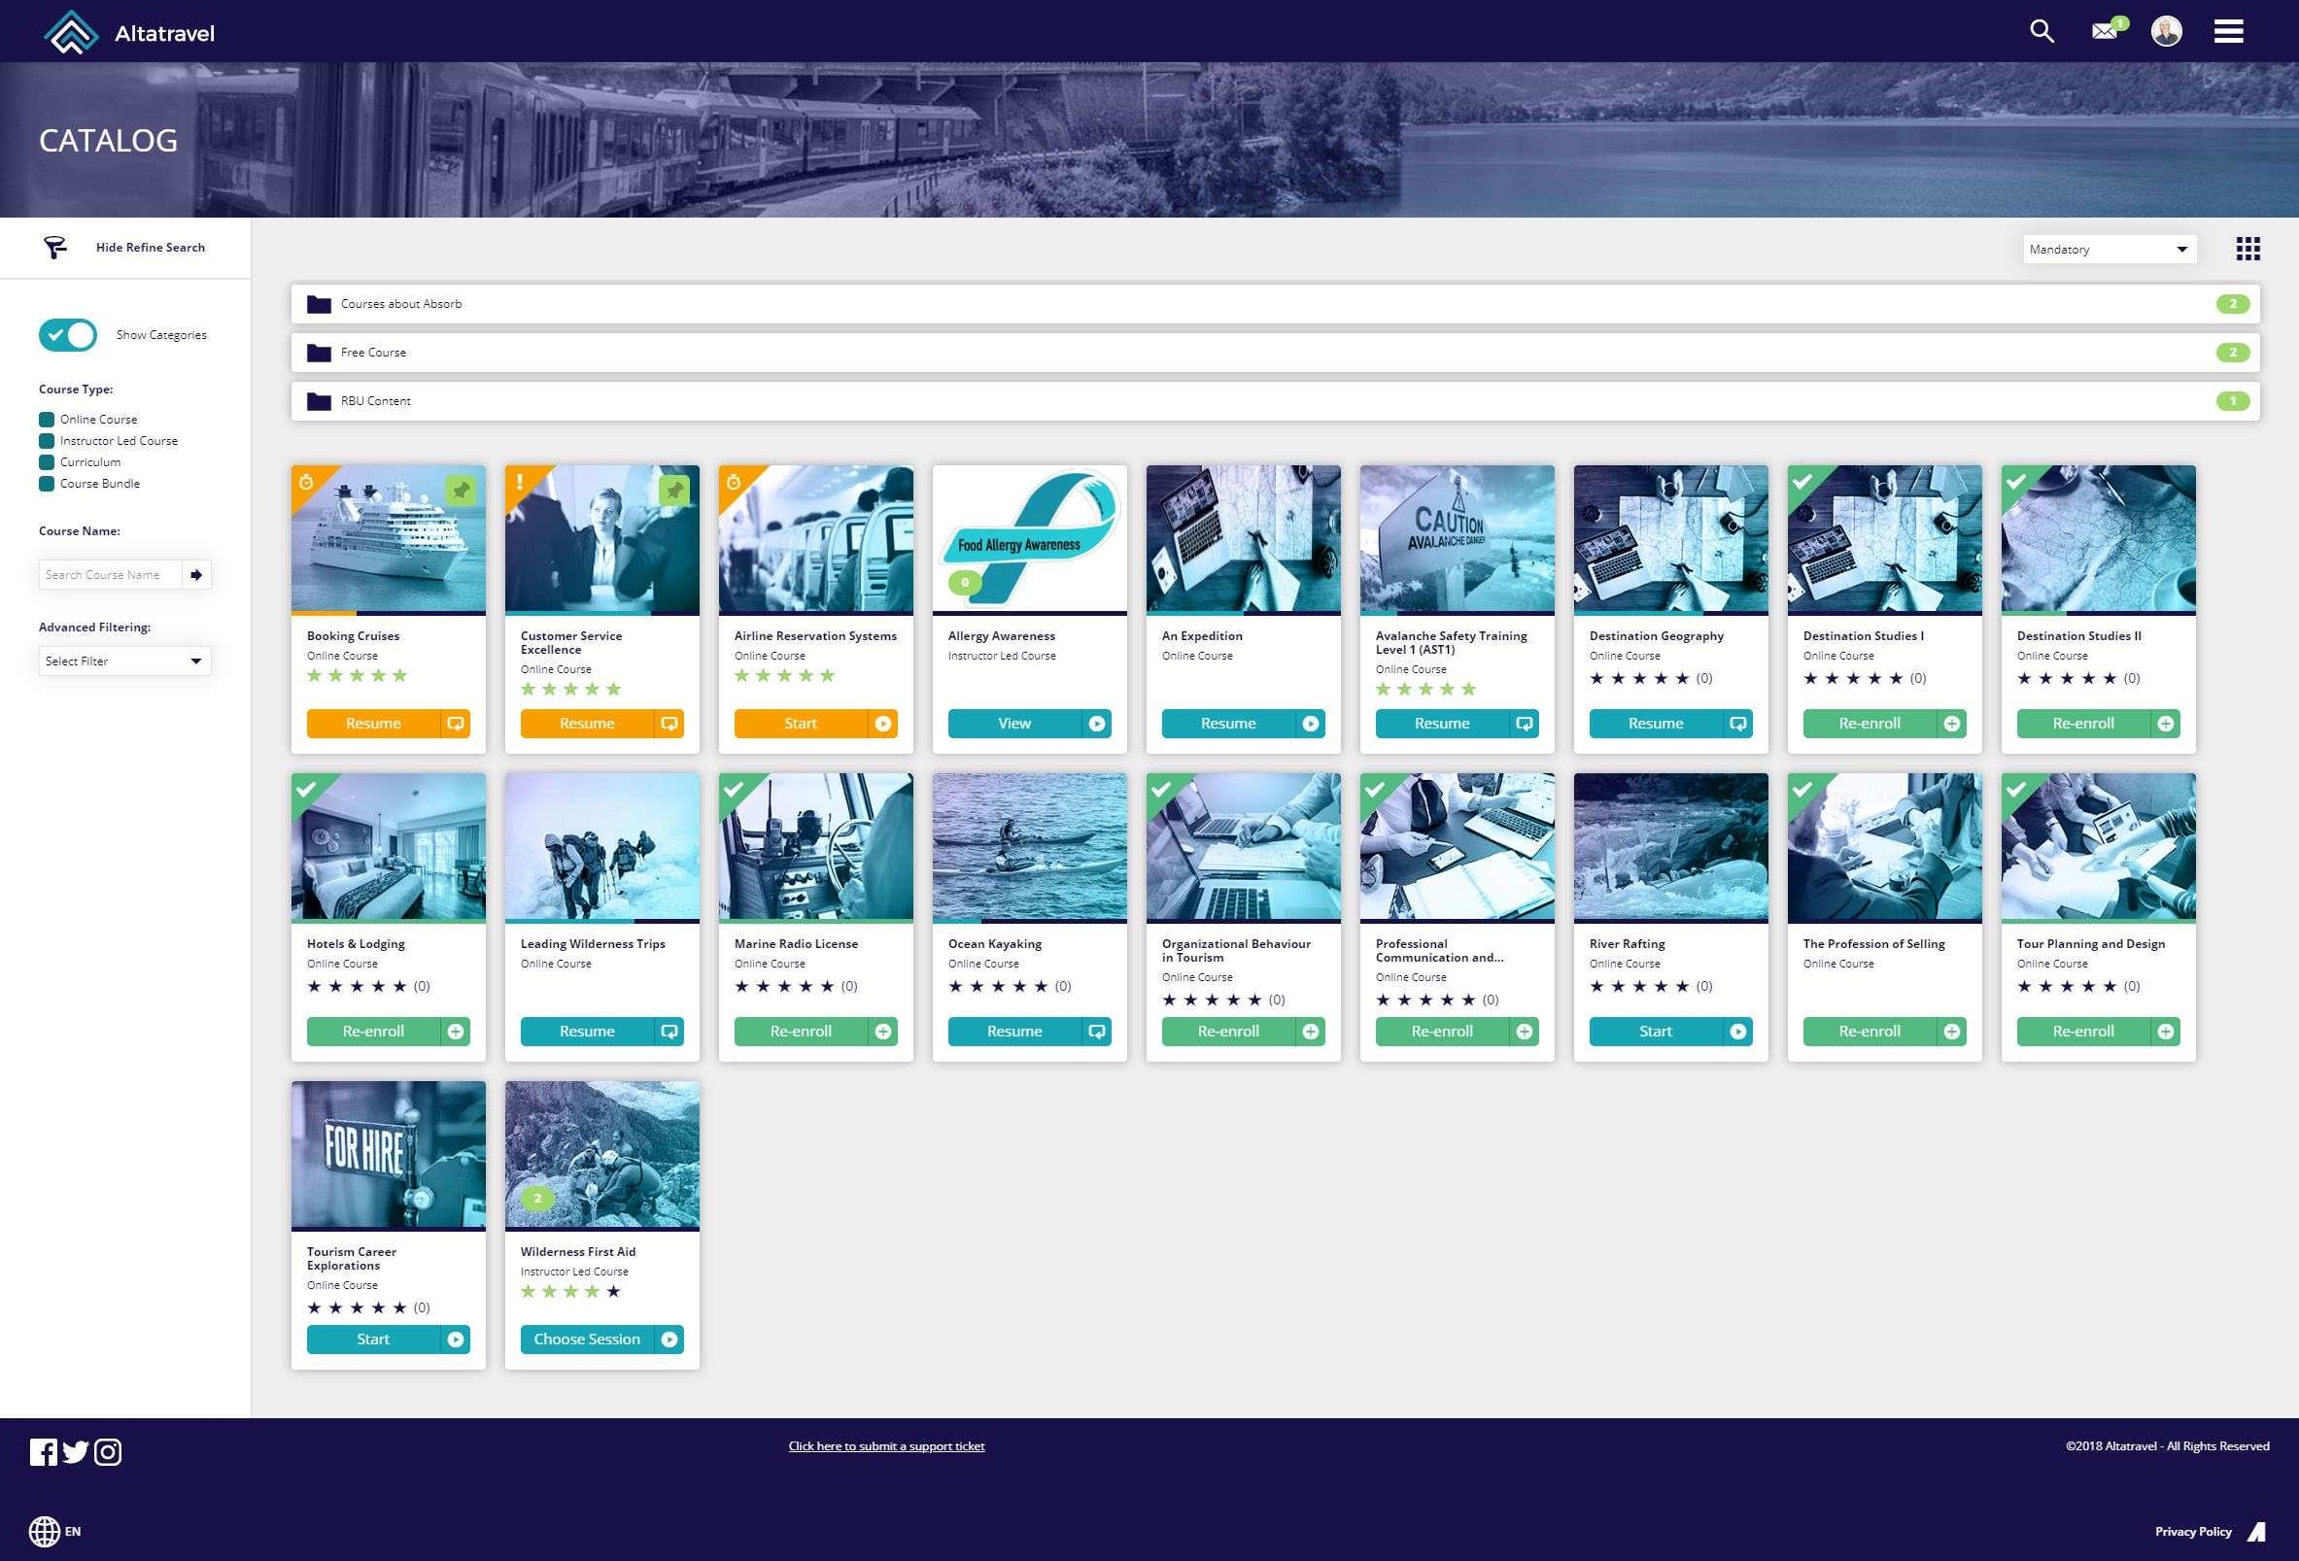This screenshot has width=2299, height=1561.
Task: Open the Mandatory sort dropdown
Action: coord(2110,249)
